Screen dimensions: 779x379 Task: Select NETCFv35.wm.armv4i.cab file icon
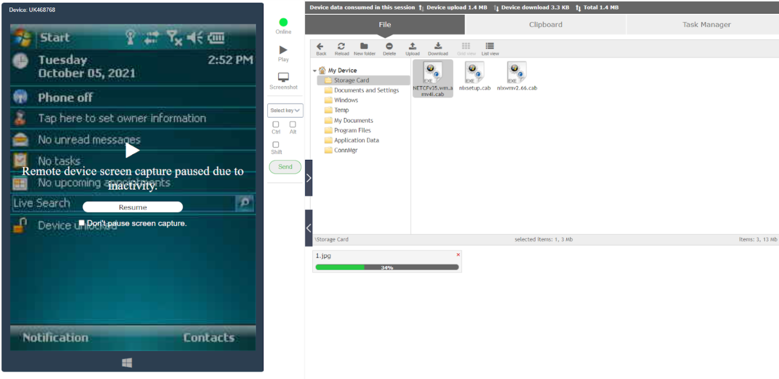point(432,72)
